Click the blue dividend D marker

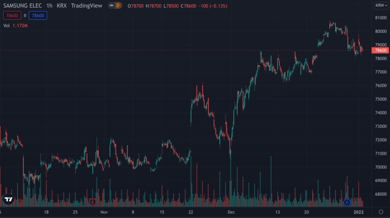pos(347,202)
